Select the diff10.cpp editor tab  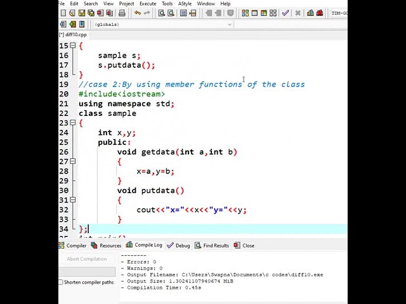click(74, 35)
